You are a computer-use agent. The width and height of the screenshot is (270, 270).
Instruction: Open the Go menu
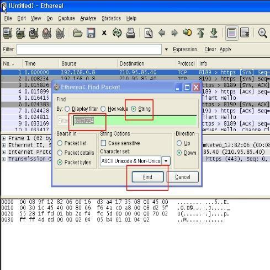pos(50,18)
